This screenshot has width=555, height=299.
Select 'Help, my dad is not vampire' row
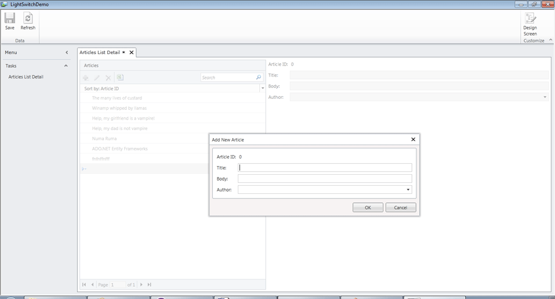pos(173,128)
